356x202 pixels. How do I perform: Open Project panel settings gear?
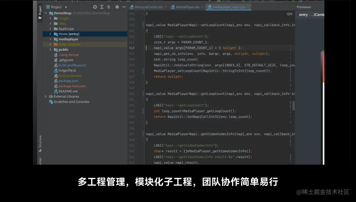(117, 7)
